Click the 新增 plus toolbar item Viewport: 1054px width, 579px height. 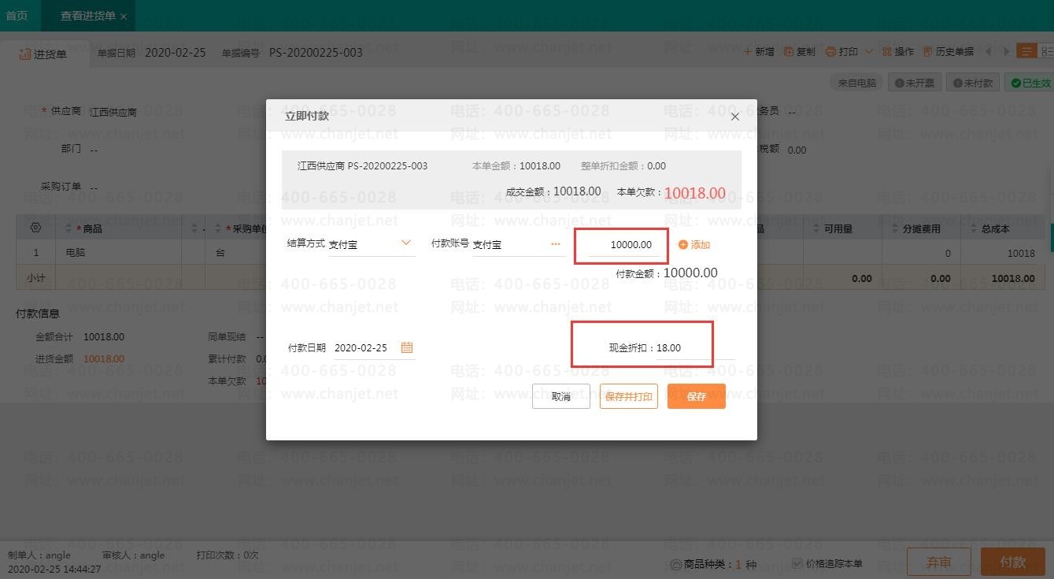point(760,52)
